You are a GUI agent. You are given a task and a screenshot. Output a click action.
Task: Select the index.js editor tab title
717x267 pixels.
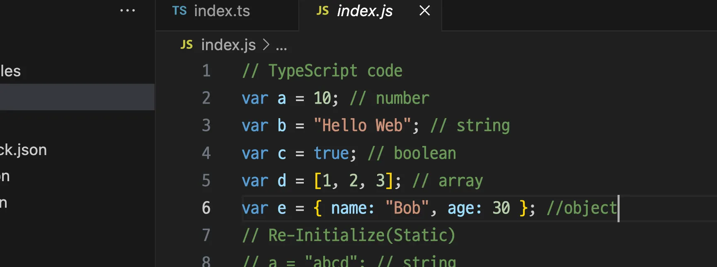tap(365, 11)
